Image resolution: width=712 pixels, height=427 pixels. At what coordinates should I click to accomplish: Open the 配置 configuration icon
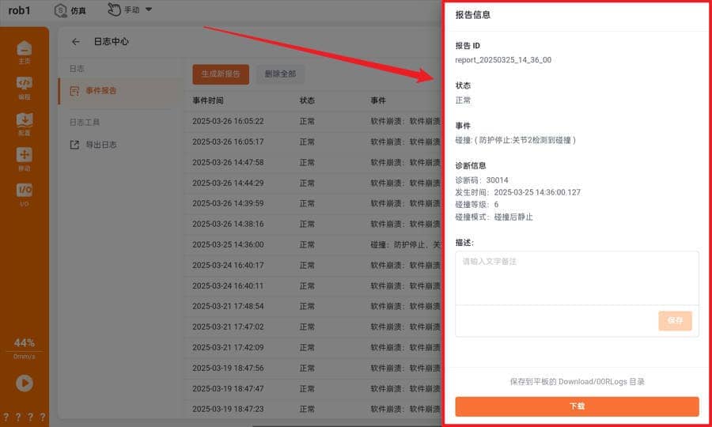click(x=25, y=123)
